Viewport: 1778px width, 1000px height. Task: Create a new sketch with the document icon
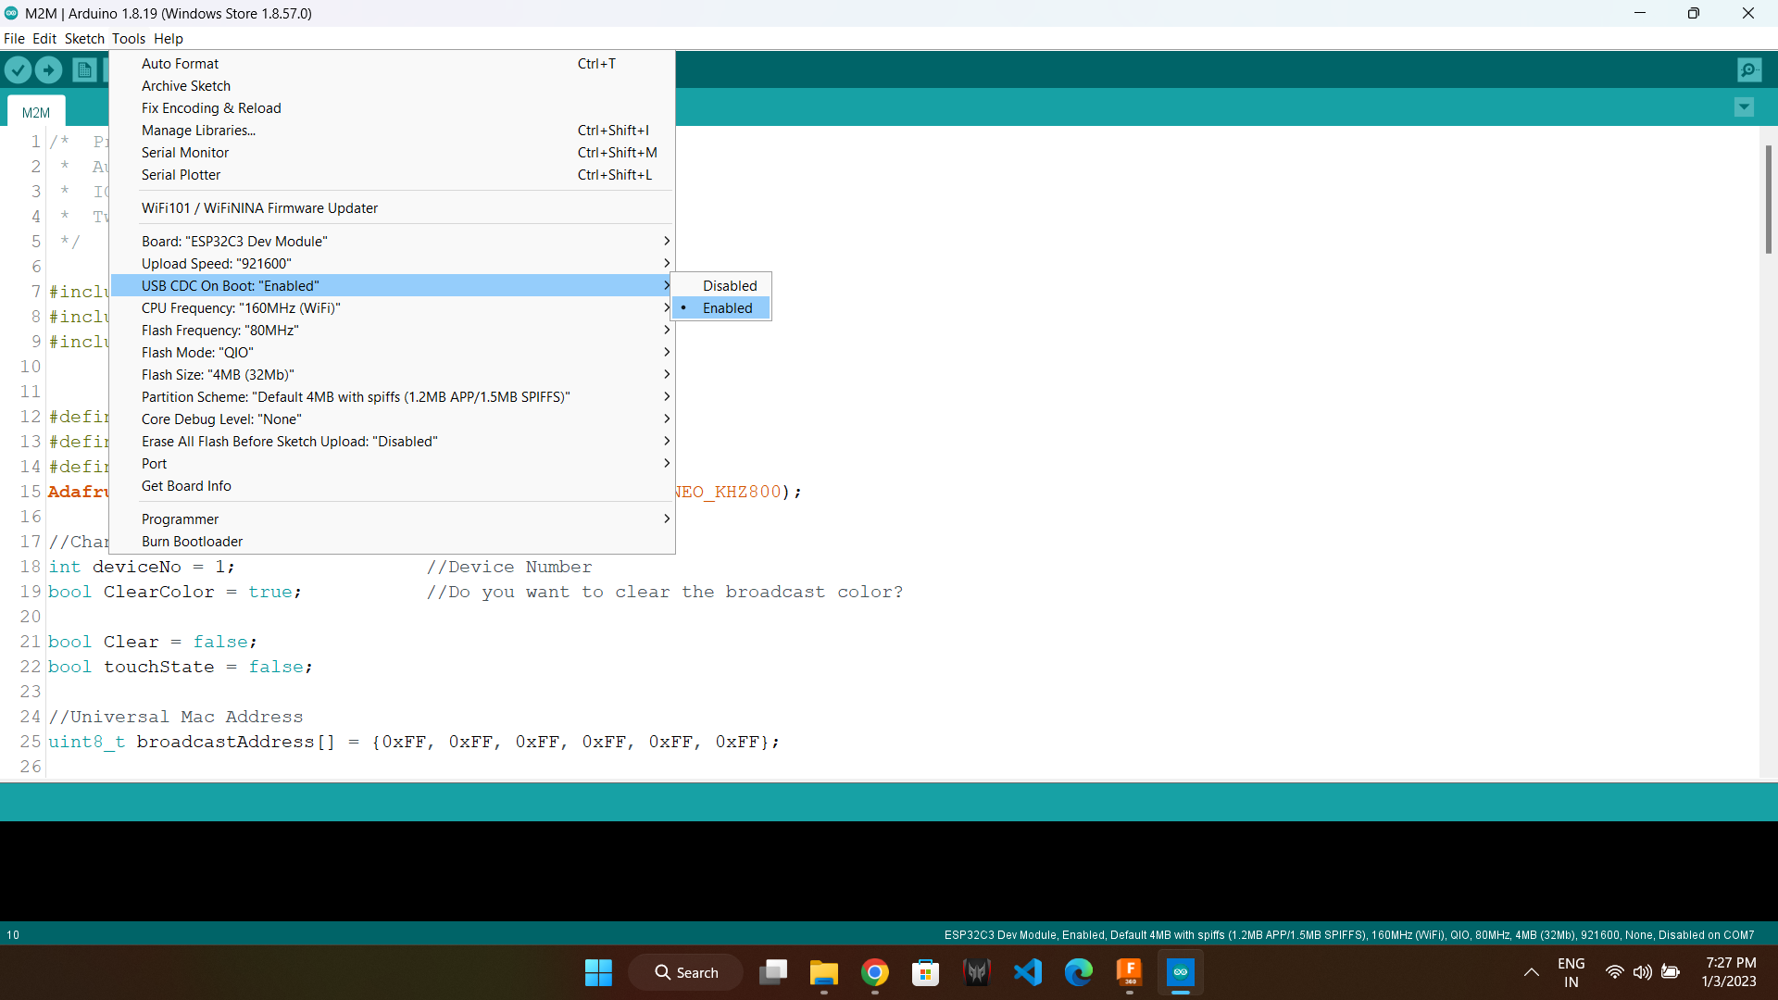[x=83, y=69]
